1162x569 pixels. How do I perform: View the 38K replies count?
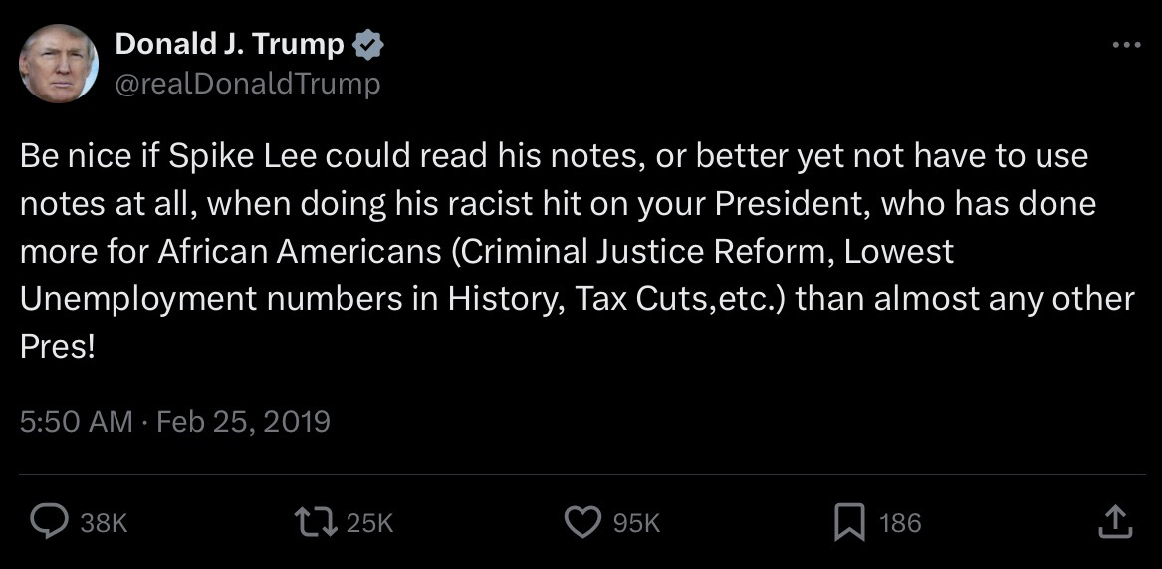point(104,523)
